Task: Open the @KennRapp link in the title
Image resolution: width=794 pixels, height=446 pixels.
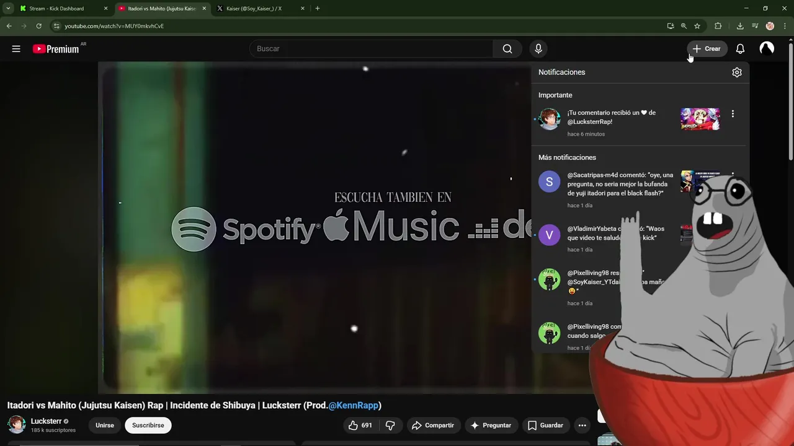Action: click(x=353, y=406)
